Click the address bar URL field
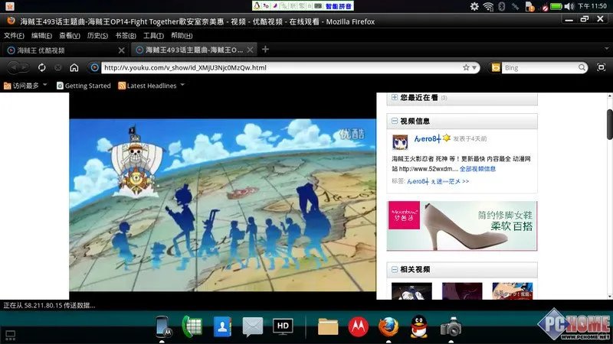The image size is (613, 344). 281,67
